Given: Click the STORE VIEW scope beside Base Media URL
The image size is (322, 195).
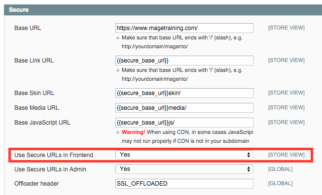Looking at the screenshot, I should (286, 107).
